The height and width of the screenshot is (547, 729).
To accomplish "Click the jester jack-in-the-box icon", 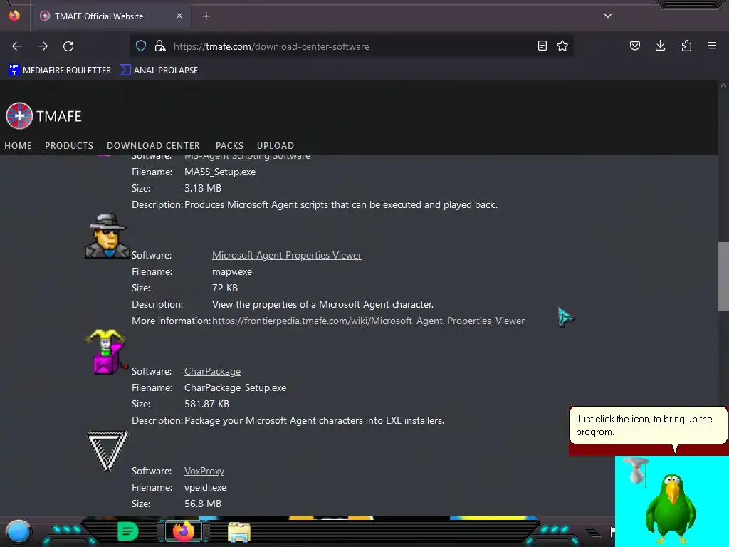I will [107, 352].
